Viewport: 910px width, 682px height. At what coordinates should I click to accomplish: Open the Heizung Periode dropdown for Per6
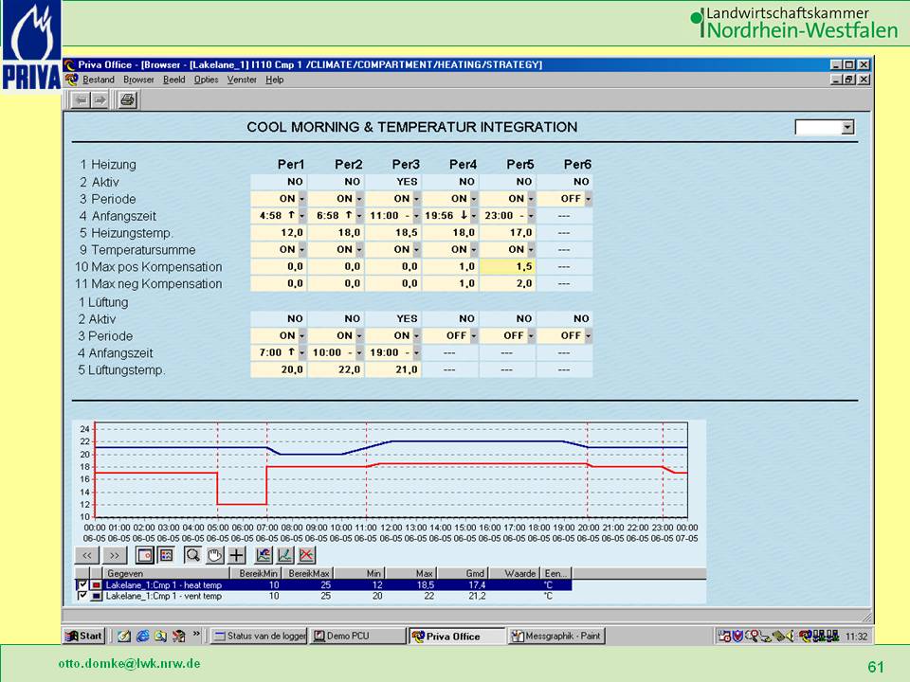coord(588,199)
